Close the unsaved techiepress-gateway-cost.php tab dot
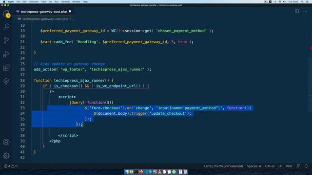This screenshot has width=312, height=175. click(x=70, y=12)
